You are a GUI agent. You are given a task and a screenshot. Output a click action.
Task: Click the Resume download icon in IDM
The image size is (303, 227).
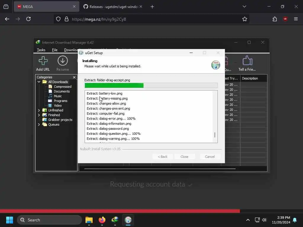[63, 64]
